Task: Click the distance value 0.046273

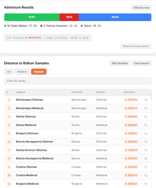Action: [x=131, y=108]
